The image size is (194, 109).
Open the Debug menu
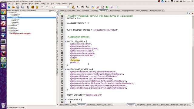(37, 4)
